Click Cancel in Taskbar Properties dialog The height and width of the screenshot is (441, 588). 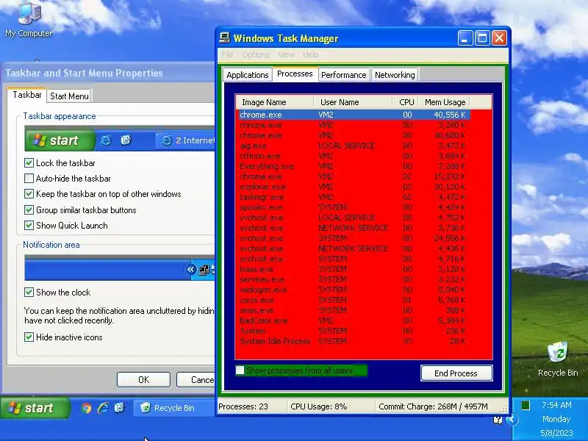[x=196, y=380]
